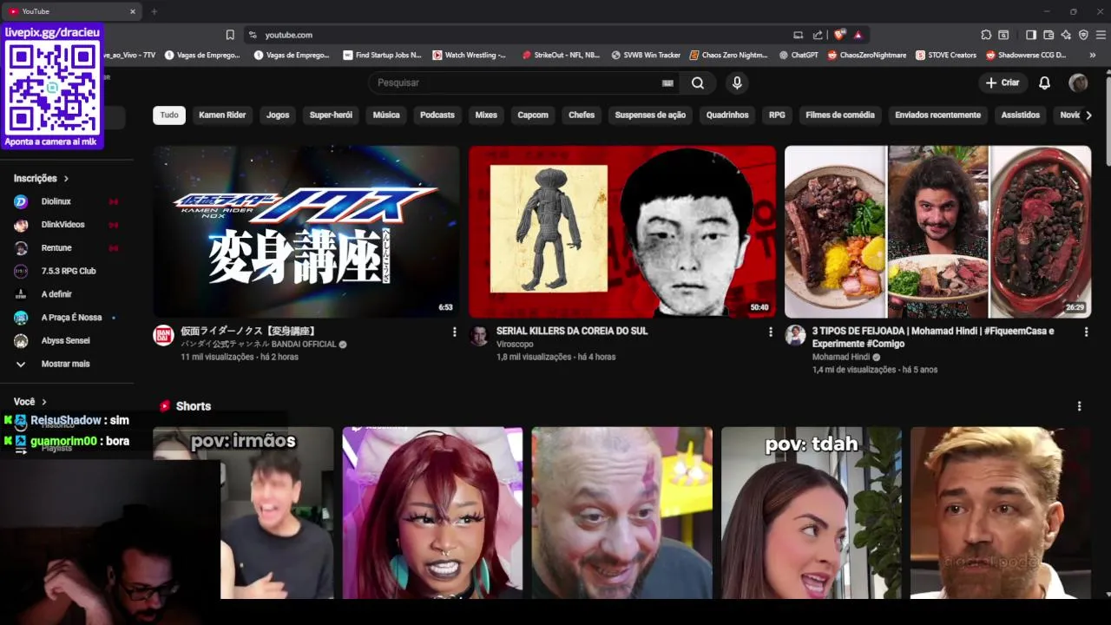
Task: Open the browser extensions puzzle icon
Action: pos(986,35)
